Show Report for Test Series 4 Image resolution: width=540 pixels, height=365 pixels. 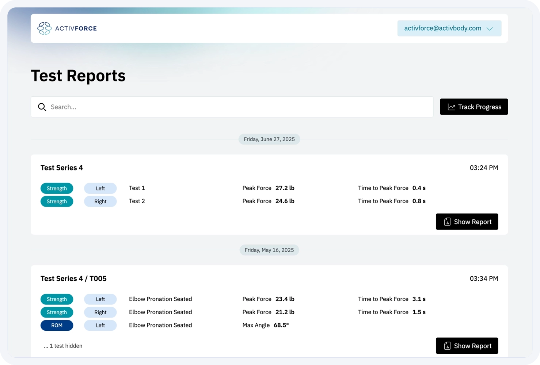(x=467, y=222)
